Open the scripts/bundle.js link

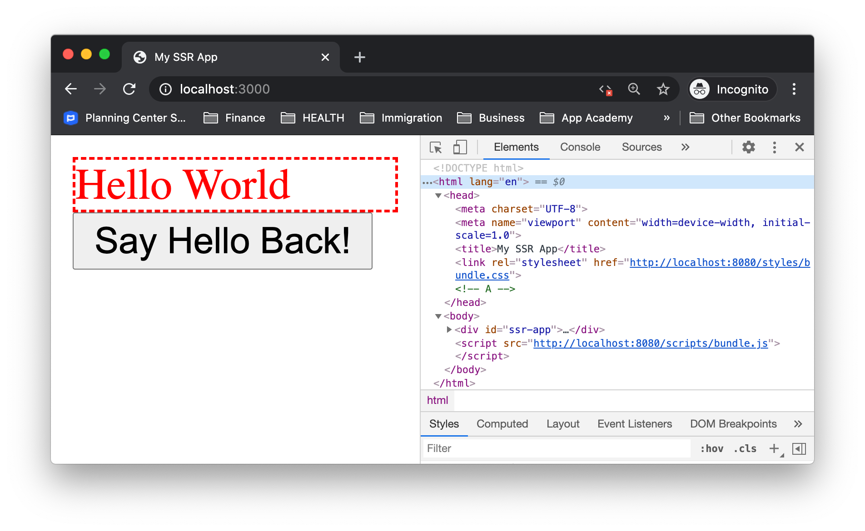tap(651, 344)
